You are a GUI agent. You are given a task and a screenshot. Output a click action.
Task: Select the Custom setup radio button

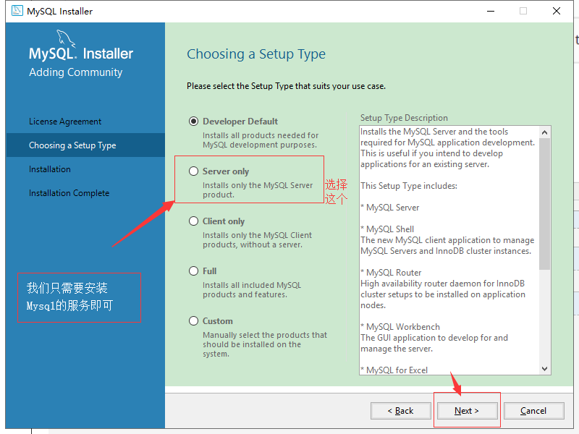point(193,320)
